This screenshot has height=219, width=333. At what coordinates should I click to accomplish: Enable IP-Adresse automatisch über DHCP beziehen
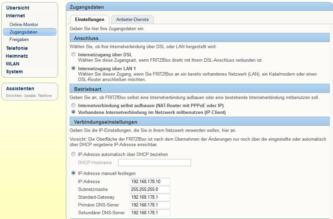[73, 154]
